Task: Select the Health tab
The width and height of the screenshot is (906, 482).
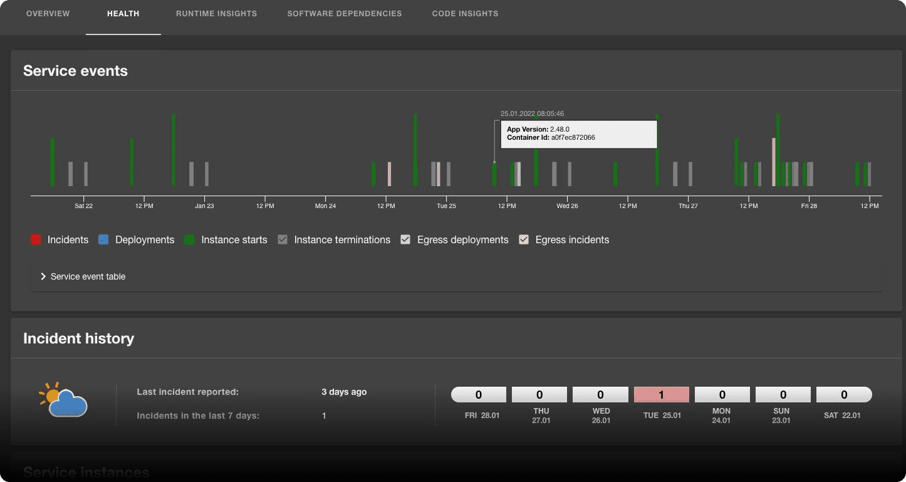Action: (123, 13)
